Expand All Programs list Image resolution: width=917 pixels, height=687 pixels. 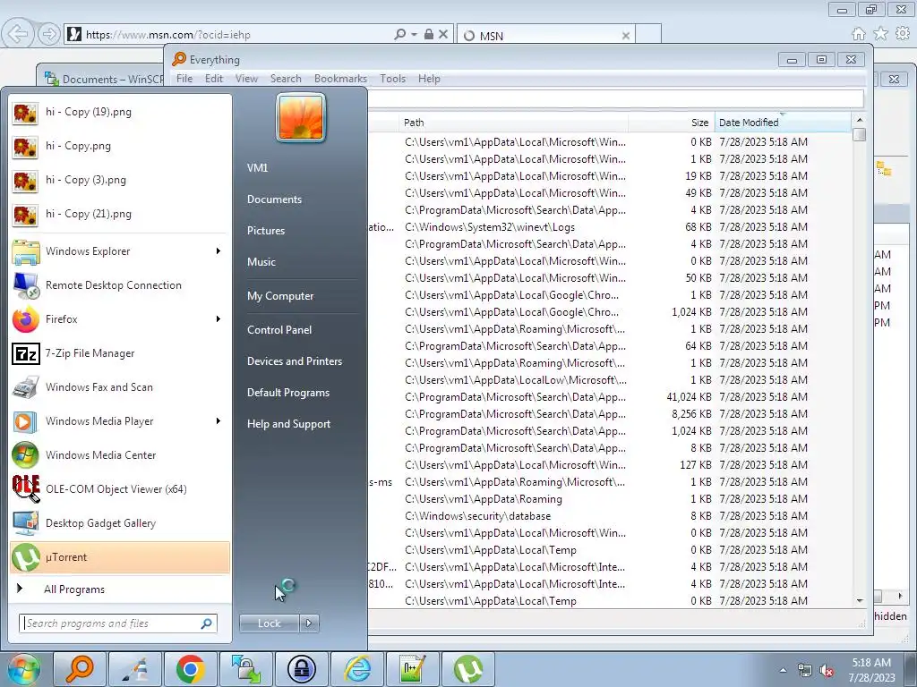click(x=120, y=589)
